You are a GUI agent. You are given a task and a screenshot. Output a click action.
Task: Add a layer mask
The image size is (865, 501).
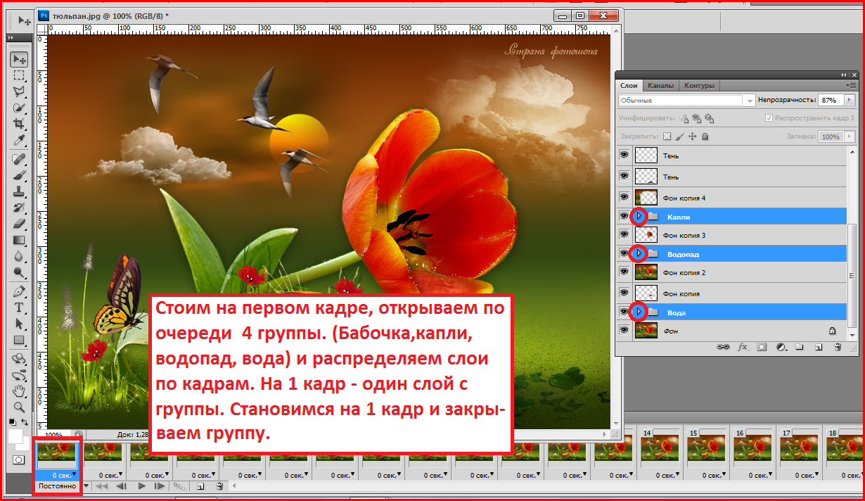[762, 347]
